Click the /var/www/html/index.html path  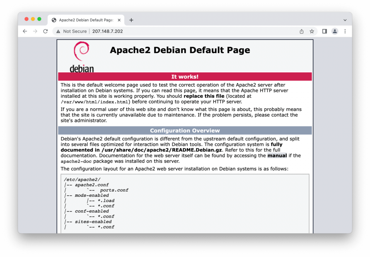pyautogui.click(x=94, y=102)
